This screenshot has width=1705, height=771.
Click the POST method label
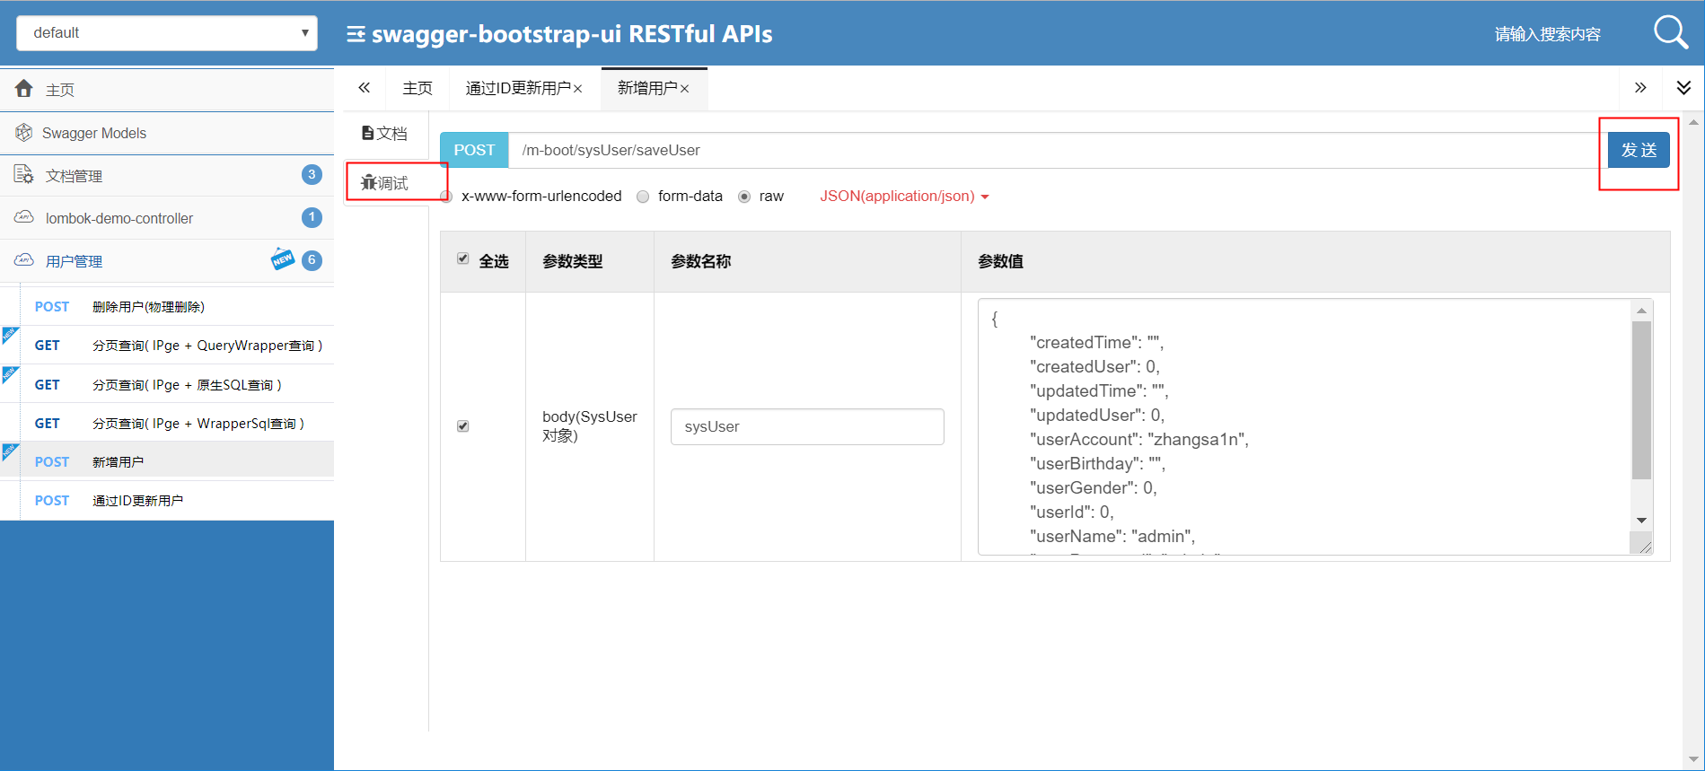[474, 150]
